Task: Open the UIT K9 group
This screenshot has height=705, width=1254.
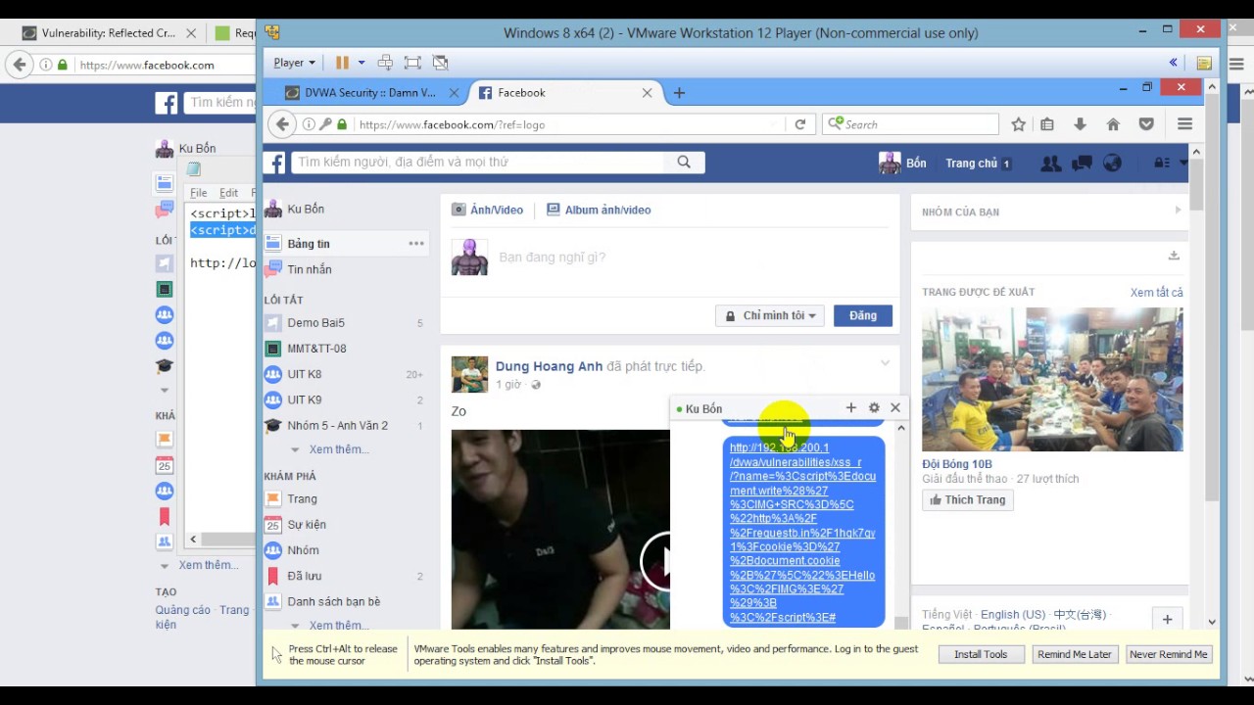Action: tap(304, 399)
